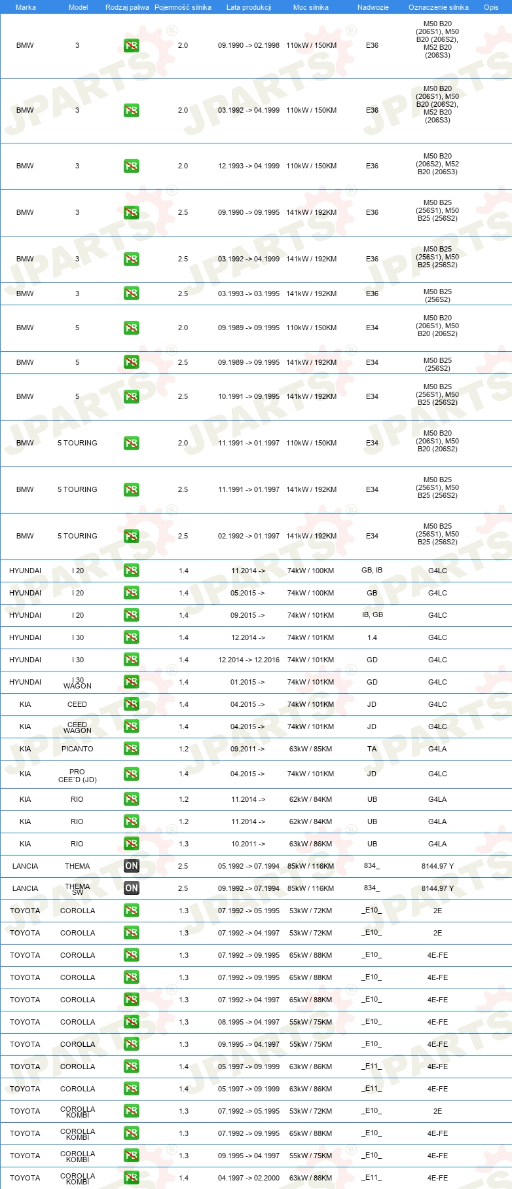Click the Pojemność silnika column header
Image resolution: width=512 pixels, height=1189 pixels.
click(x=183, y=7)
